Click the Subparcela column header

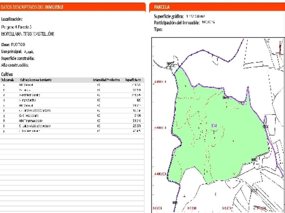click(x=7, y=80)
